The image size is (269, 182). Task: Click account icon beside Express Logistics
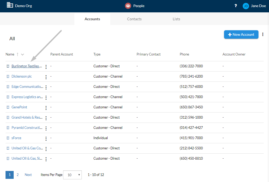click(x=8, y=97)
